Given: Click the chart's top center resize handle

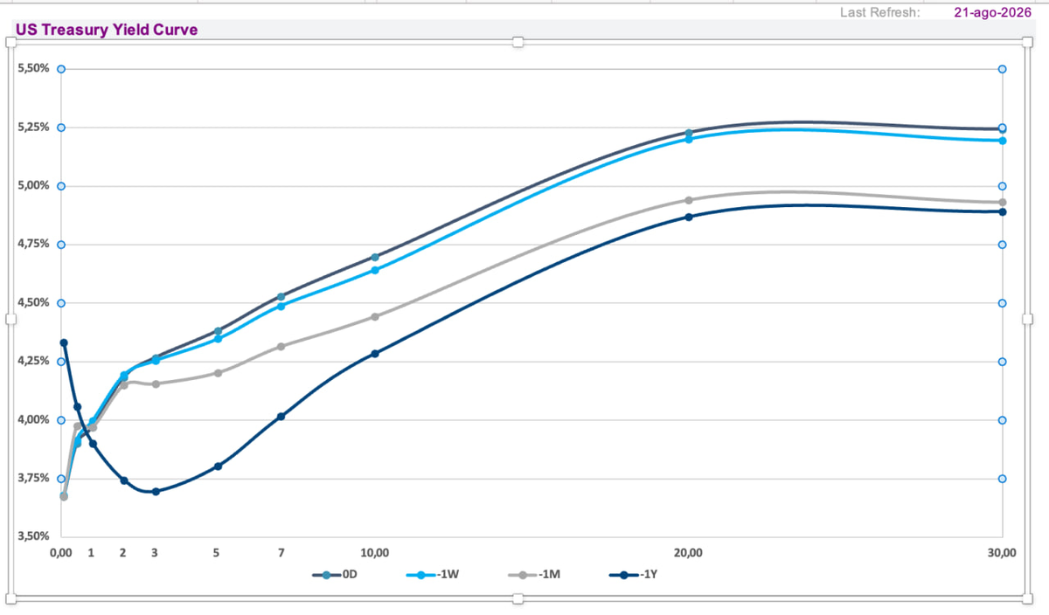Looking at the screenshot, I should pos(518,42).
